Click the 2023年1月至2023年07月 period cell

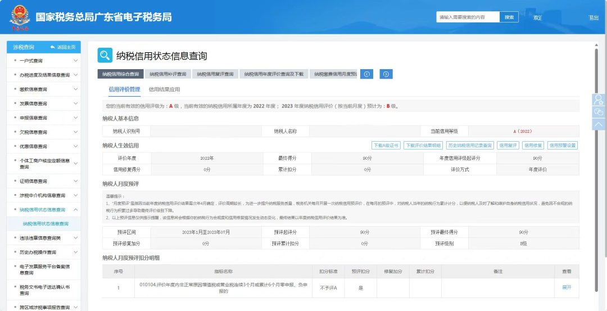pyautogui.click(x=206, y=232)
